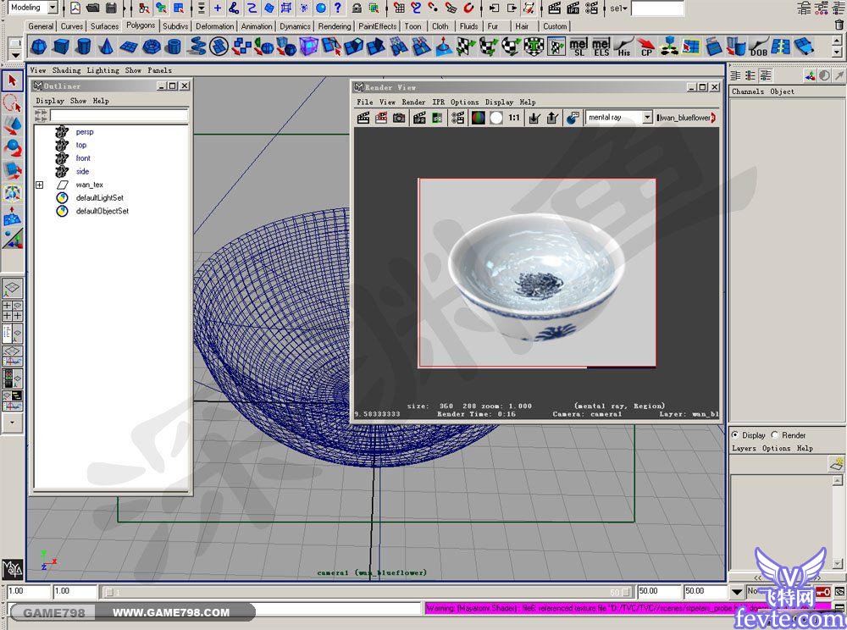
Task: Select the persp camera in Outliner
Action: 84,132
